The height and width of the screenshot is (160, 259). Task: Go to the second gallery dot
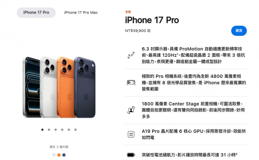pyautogui.click(x=49, y=130)
